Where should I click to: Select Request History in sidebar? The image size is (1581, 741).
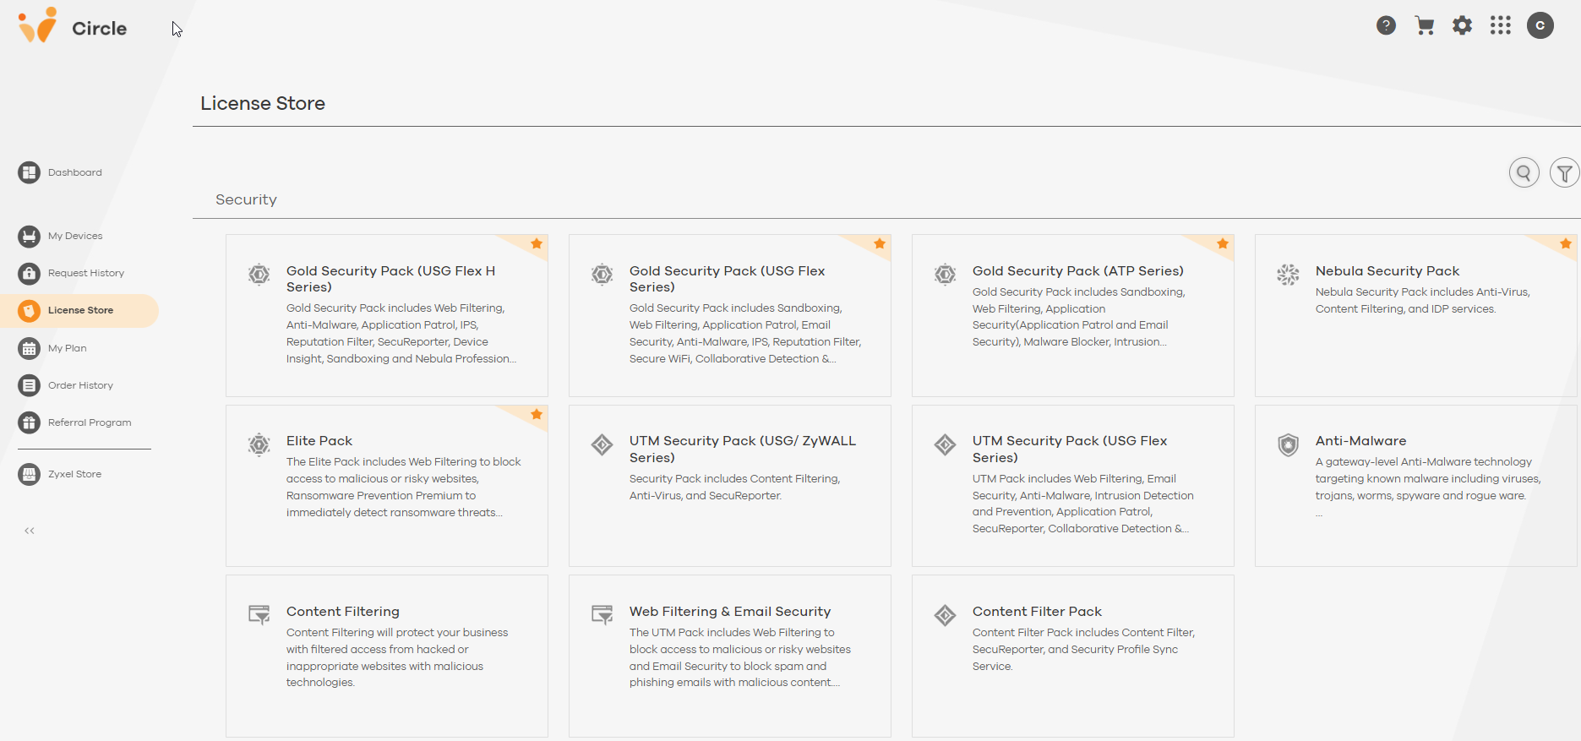(85, 273)
